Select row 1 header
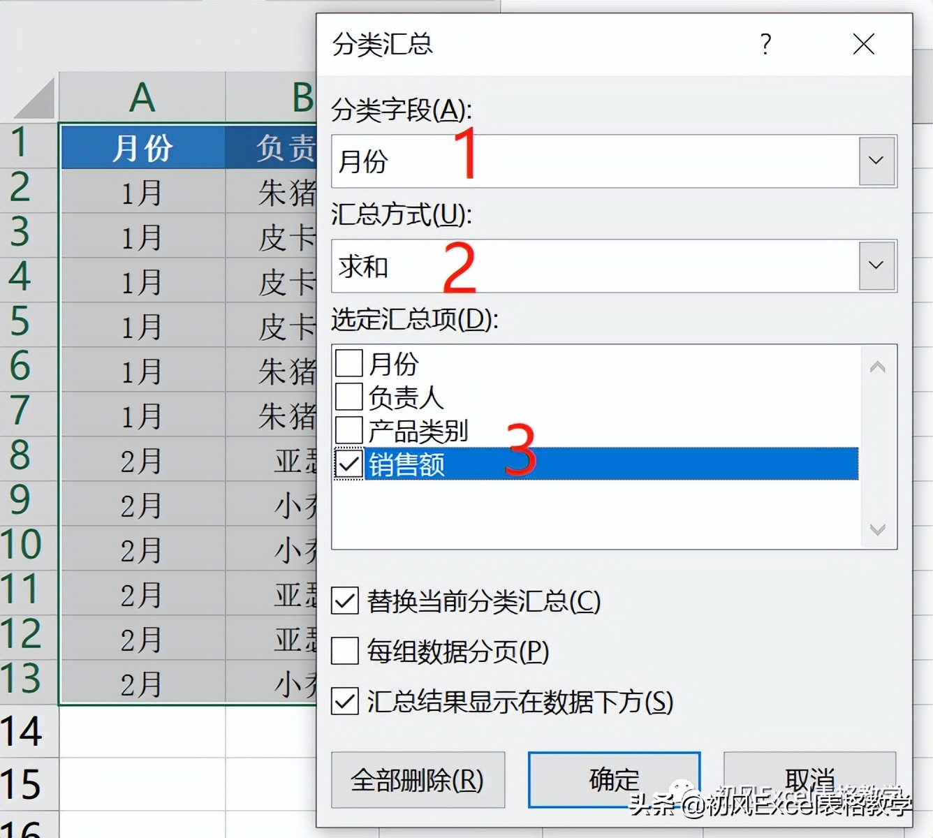 click(x=28, y=145)
